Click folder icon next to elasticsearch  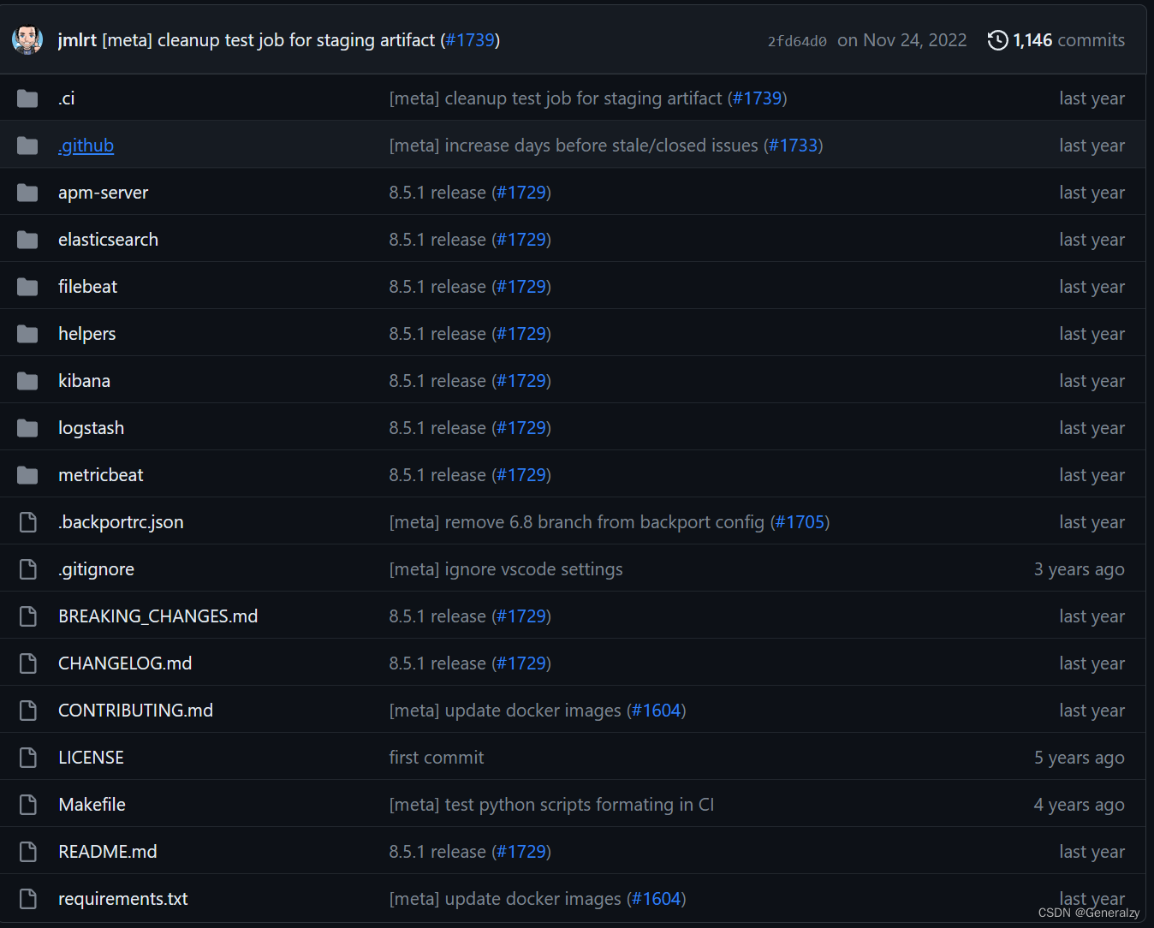pyautogui.click(x=27, y=240)
